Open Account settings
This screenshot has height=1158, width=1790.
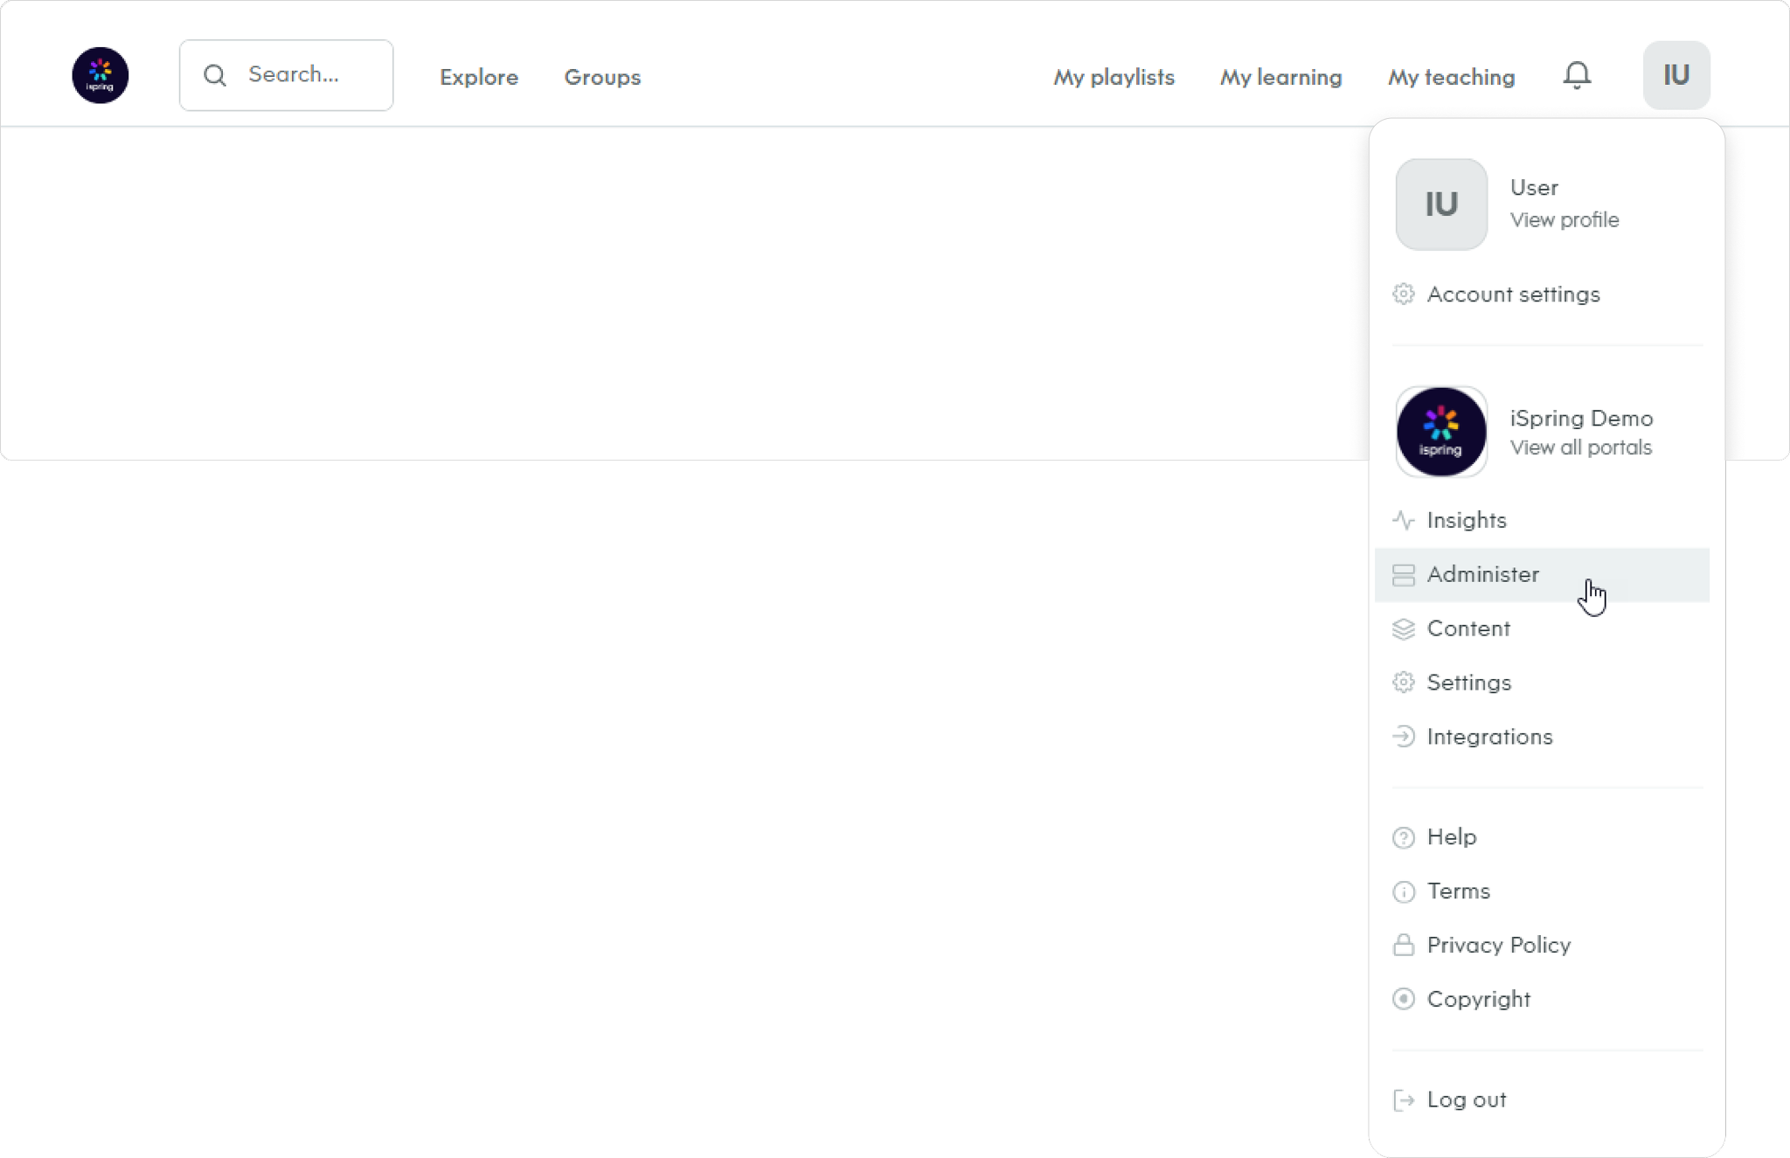point(1513,295)
